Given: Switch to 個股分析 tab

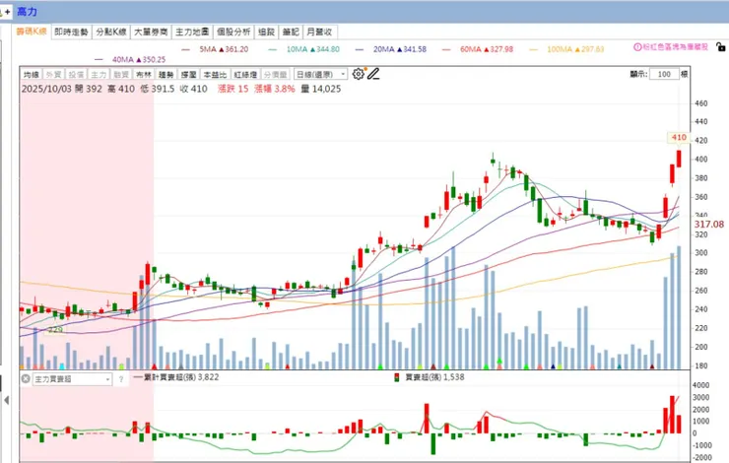Looking at the screenshot, I should click(x=233, y=32).
